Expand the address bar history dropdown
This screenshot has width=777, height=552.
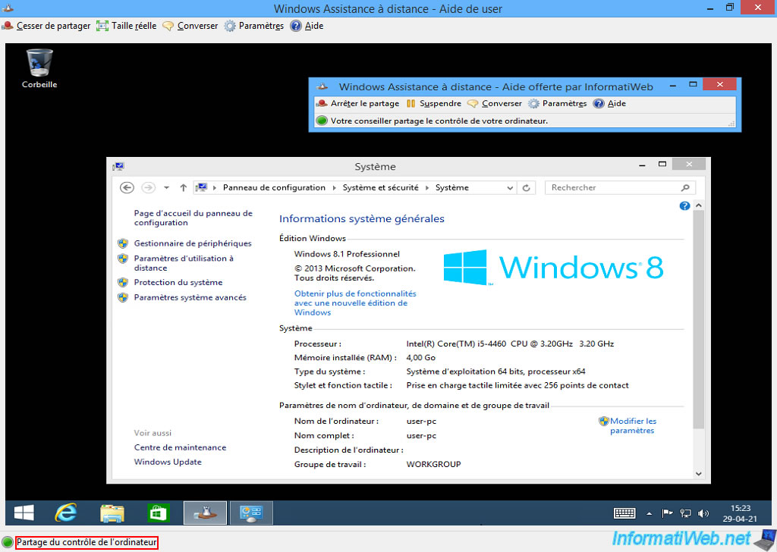[510, 187]
